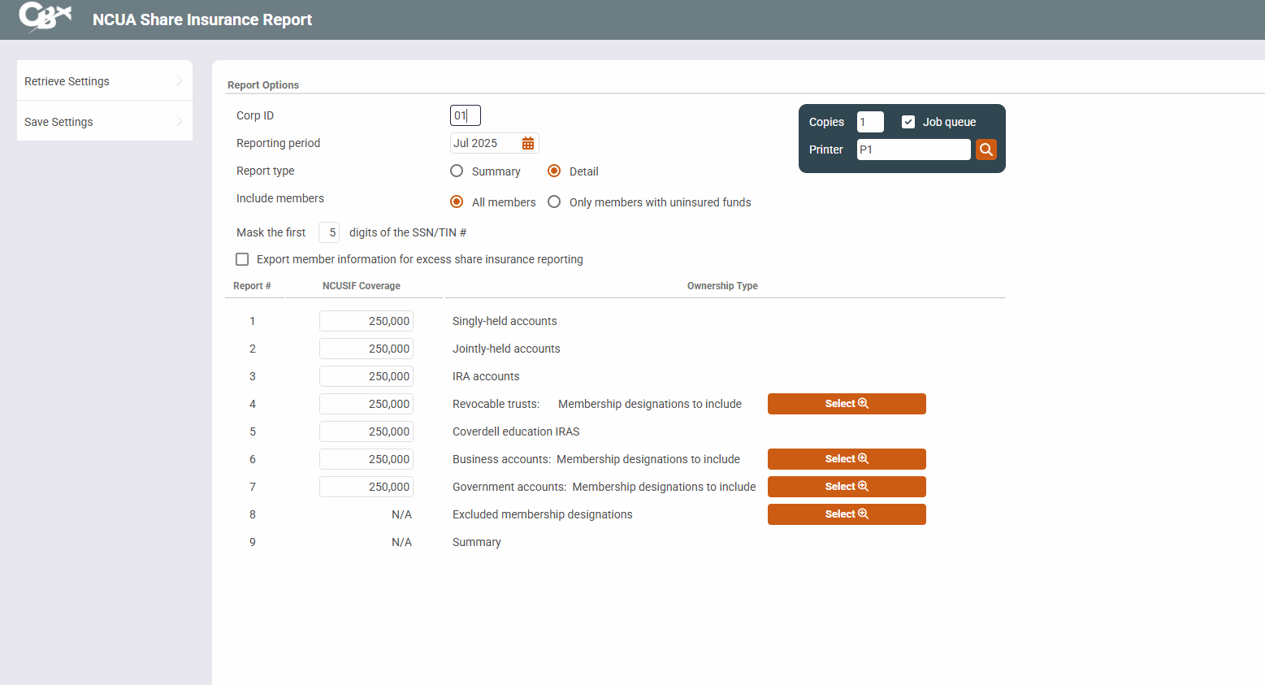Screen dimensions: 1265x685
Task: Click Select for Government accounts designations
Action: click(x=847, y=487)
